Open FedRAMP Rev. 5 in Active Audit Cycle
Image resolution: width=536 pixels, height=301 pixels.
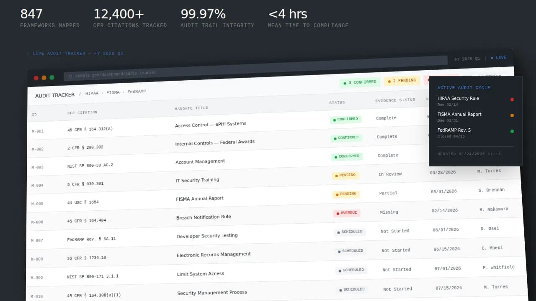(x=454, y=130)
